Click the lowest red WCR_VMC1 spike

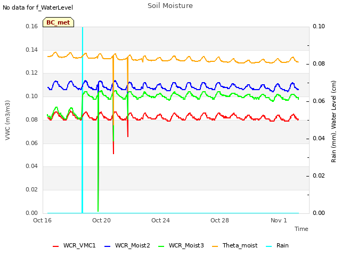coord(113,148)
